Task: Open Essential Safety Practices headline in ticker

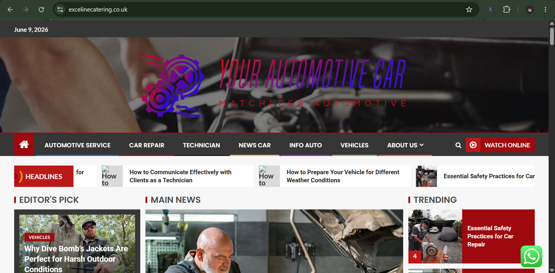Action: [489, 176]
